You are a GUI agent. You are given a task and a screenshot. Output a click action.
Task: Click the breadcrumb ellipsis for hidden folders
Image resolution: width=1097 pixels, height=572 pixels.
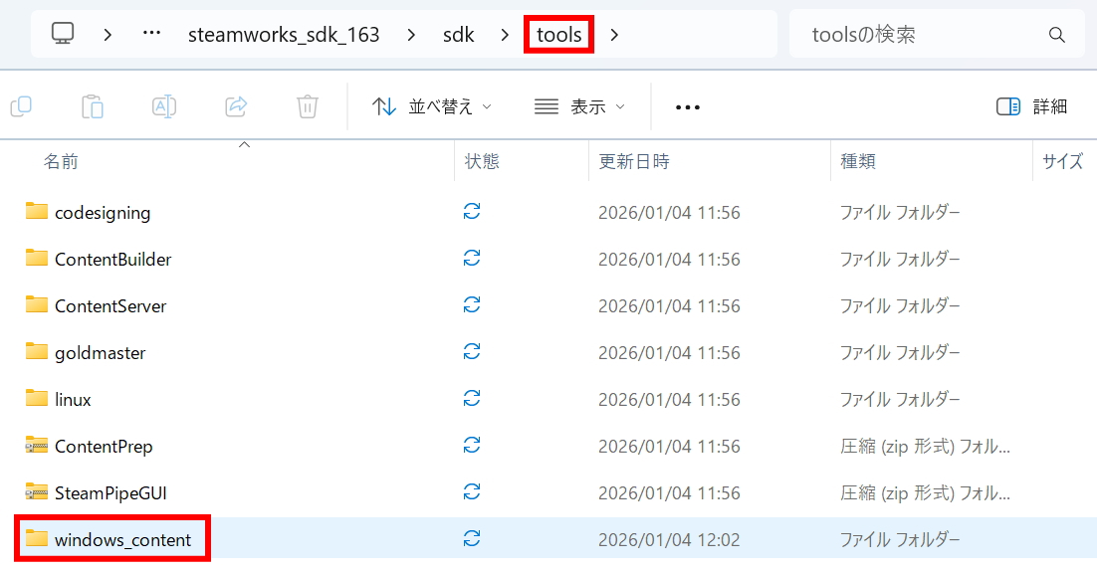click(x=151, y=35)
